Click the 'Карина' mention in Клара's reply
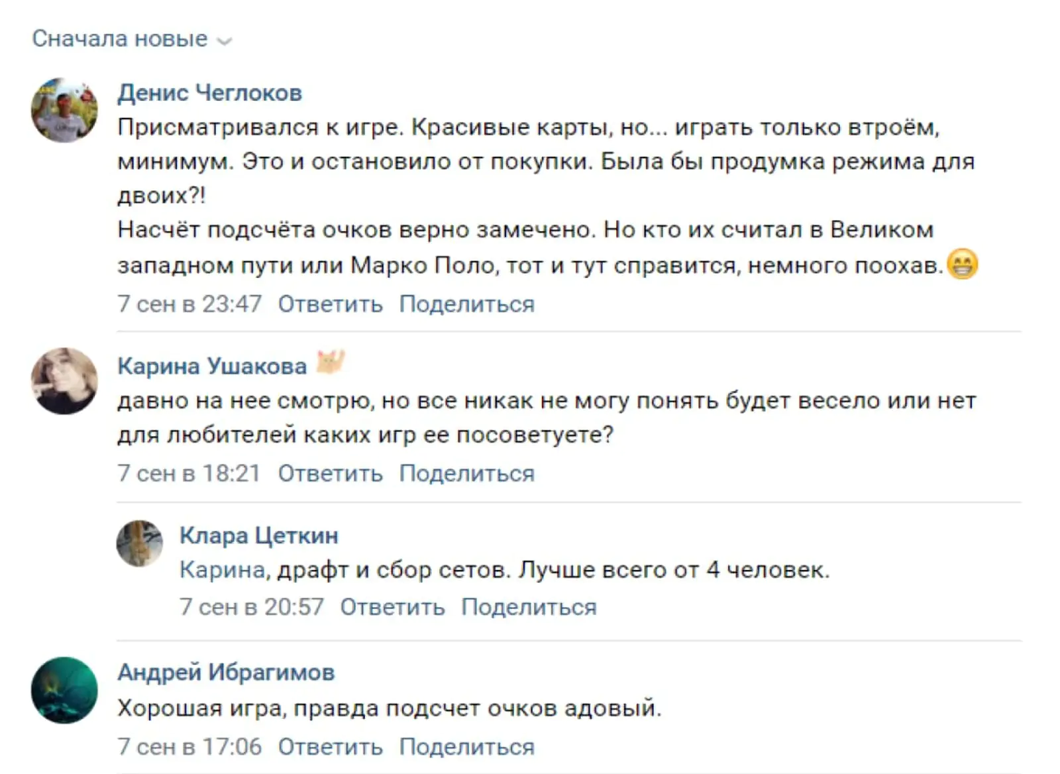 [223, 570]
